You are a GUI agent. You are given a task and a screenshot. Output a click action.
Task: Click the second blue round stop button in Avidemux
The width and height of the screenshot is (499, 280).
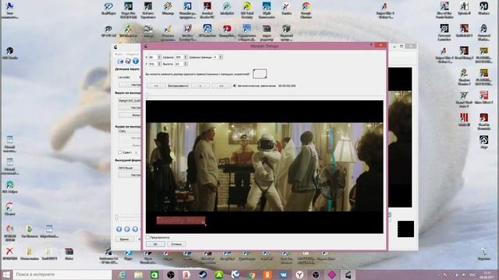click(127, 229)
